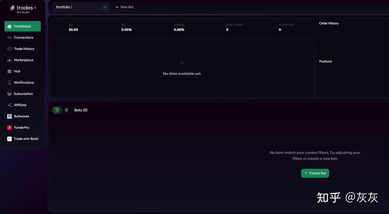Click the Total Trades stat label

coord(234,25)
